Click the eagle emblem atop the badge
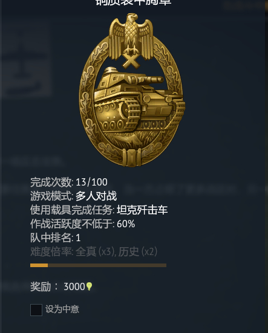The width and height of the screenshot is (268, 333). pyautogui.click(x=131, y=36)
